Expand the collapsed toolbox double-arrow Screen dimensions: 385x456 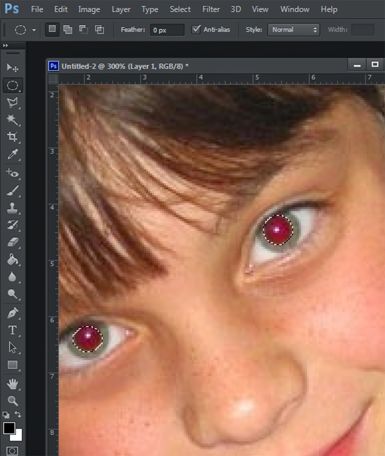coord(5,45)
